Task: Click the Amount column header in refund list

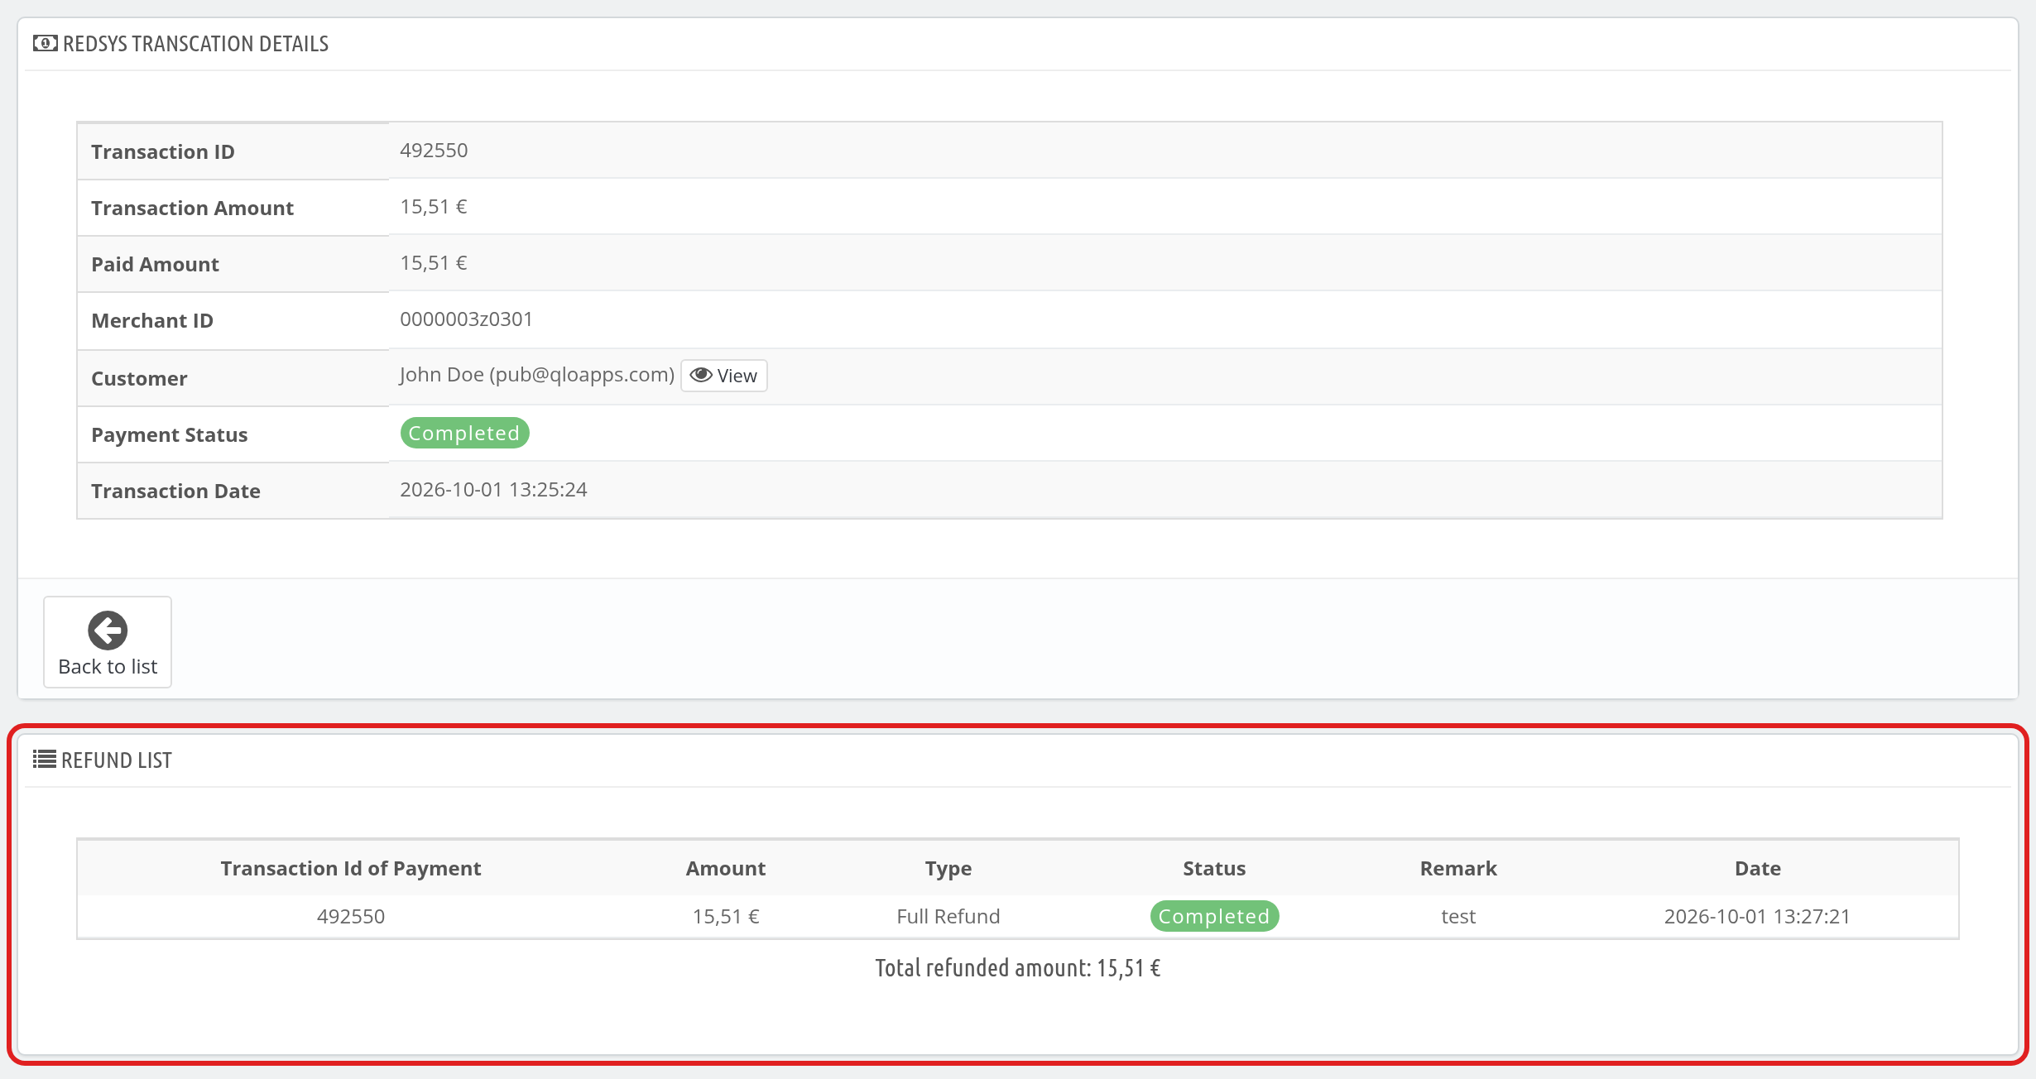Action: [x=726, y=868]
